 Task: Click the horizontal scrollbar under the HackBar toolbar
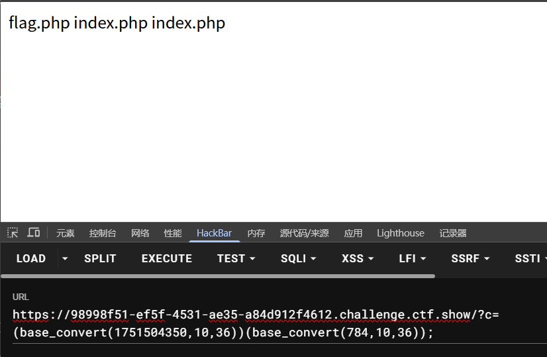point(218,276)
